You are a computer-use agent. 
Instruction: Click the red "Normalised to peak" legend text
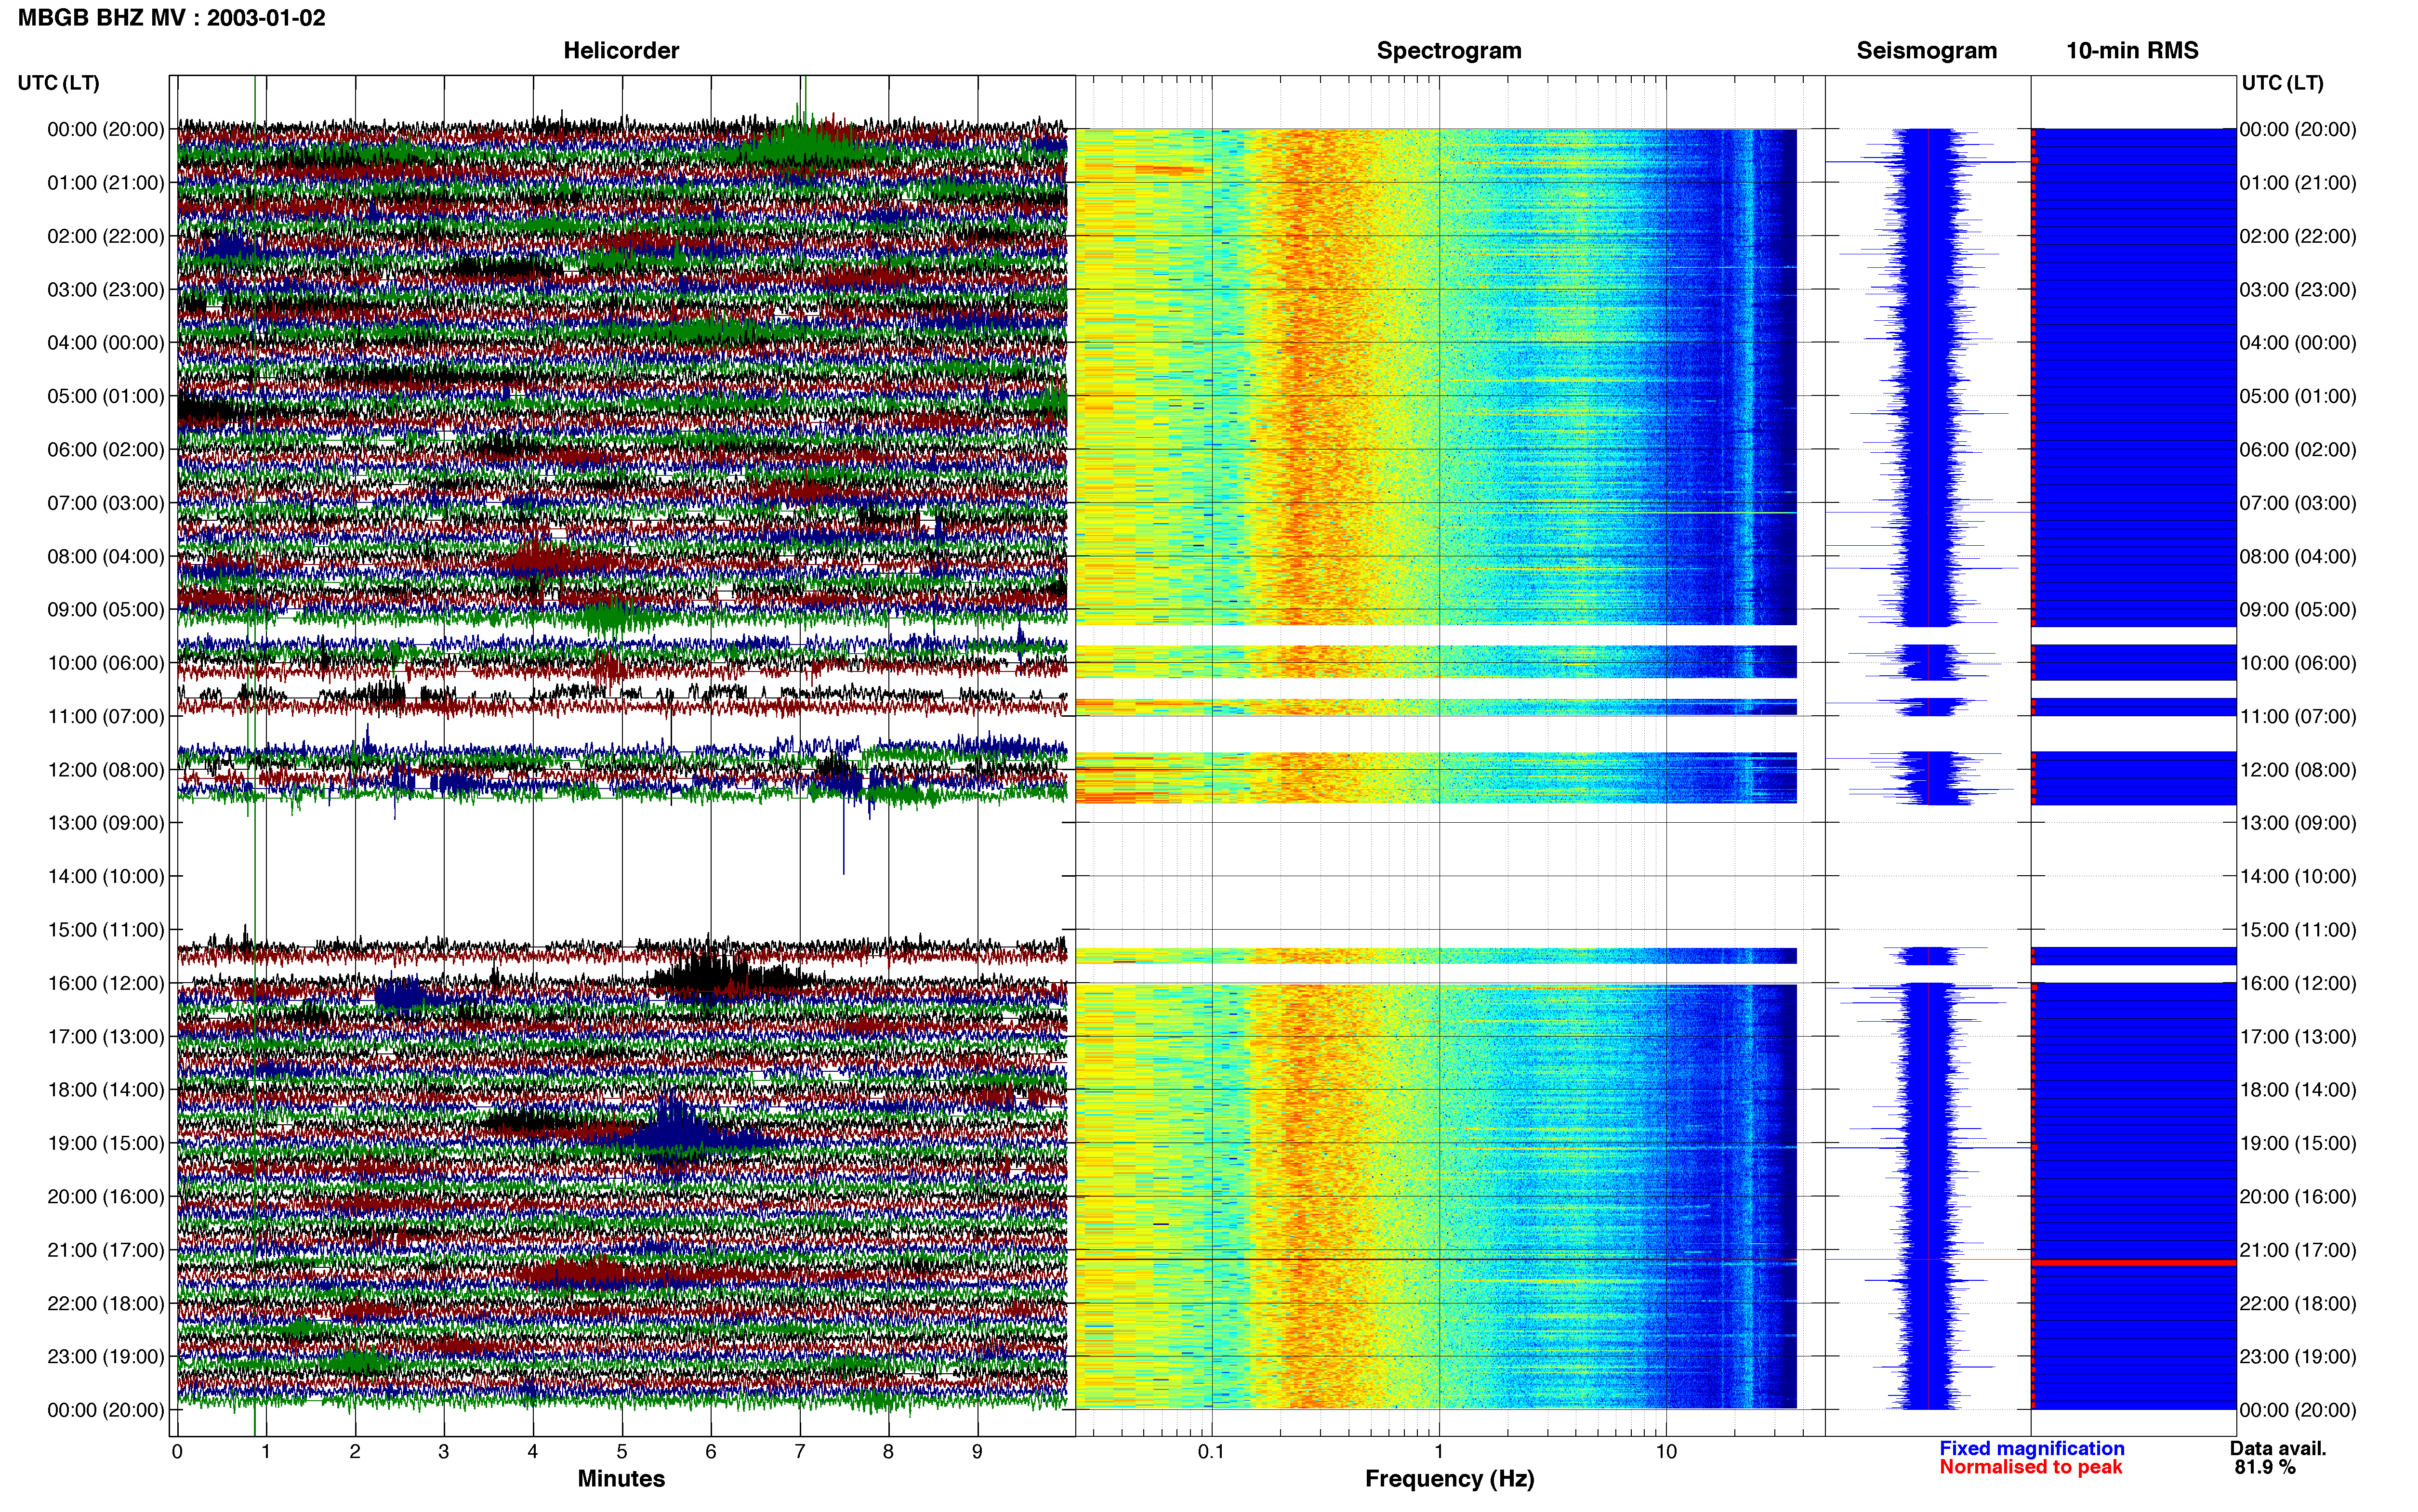(2030, 1467)
